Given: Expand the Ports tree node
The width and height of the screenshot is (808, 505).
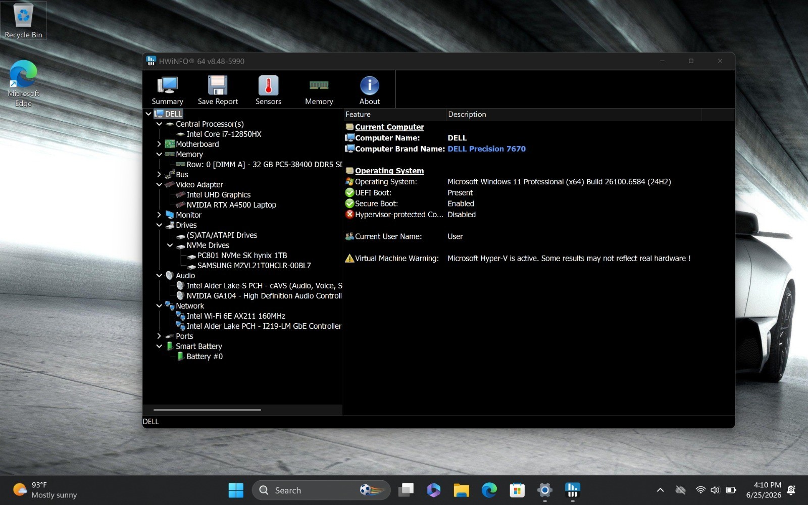Looking at the screenshot, I should [x=159, y=336].
